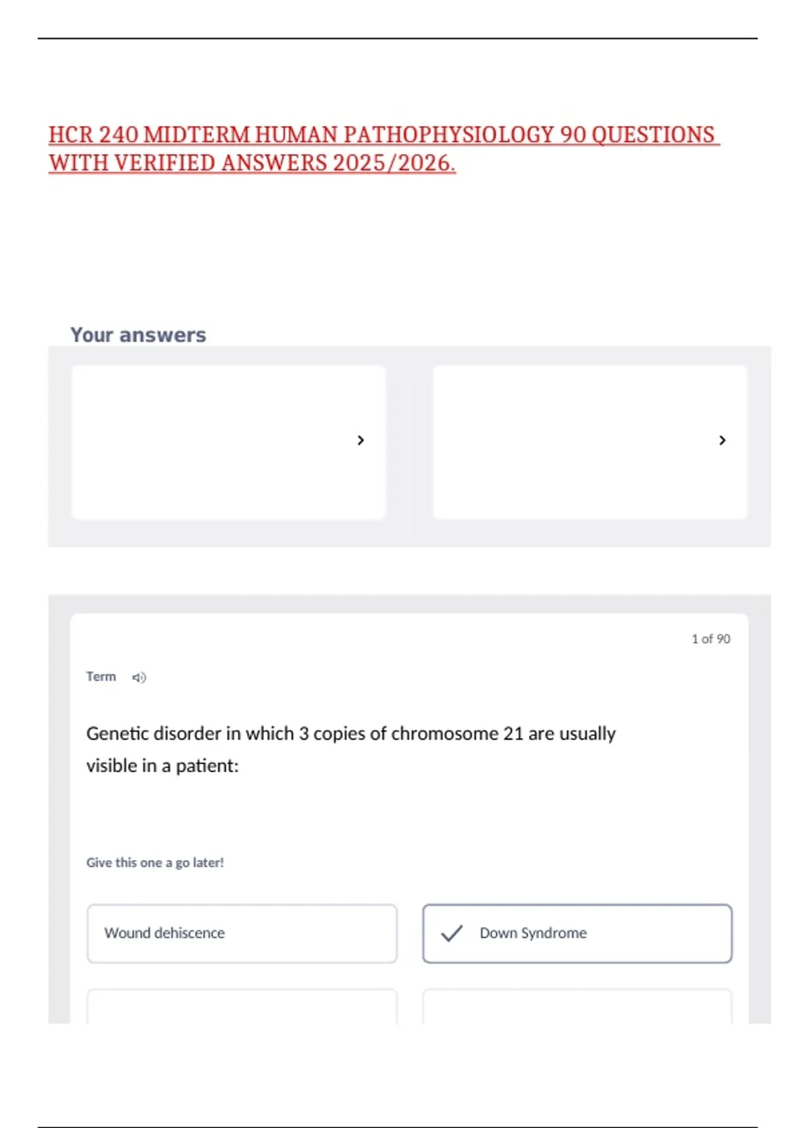This screenshot has height=1128, width=796.
Task: Play the term audio speaker icon
Action: coord(139,677)
